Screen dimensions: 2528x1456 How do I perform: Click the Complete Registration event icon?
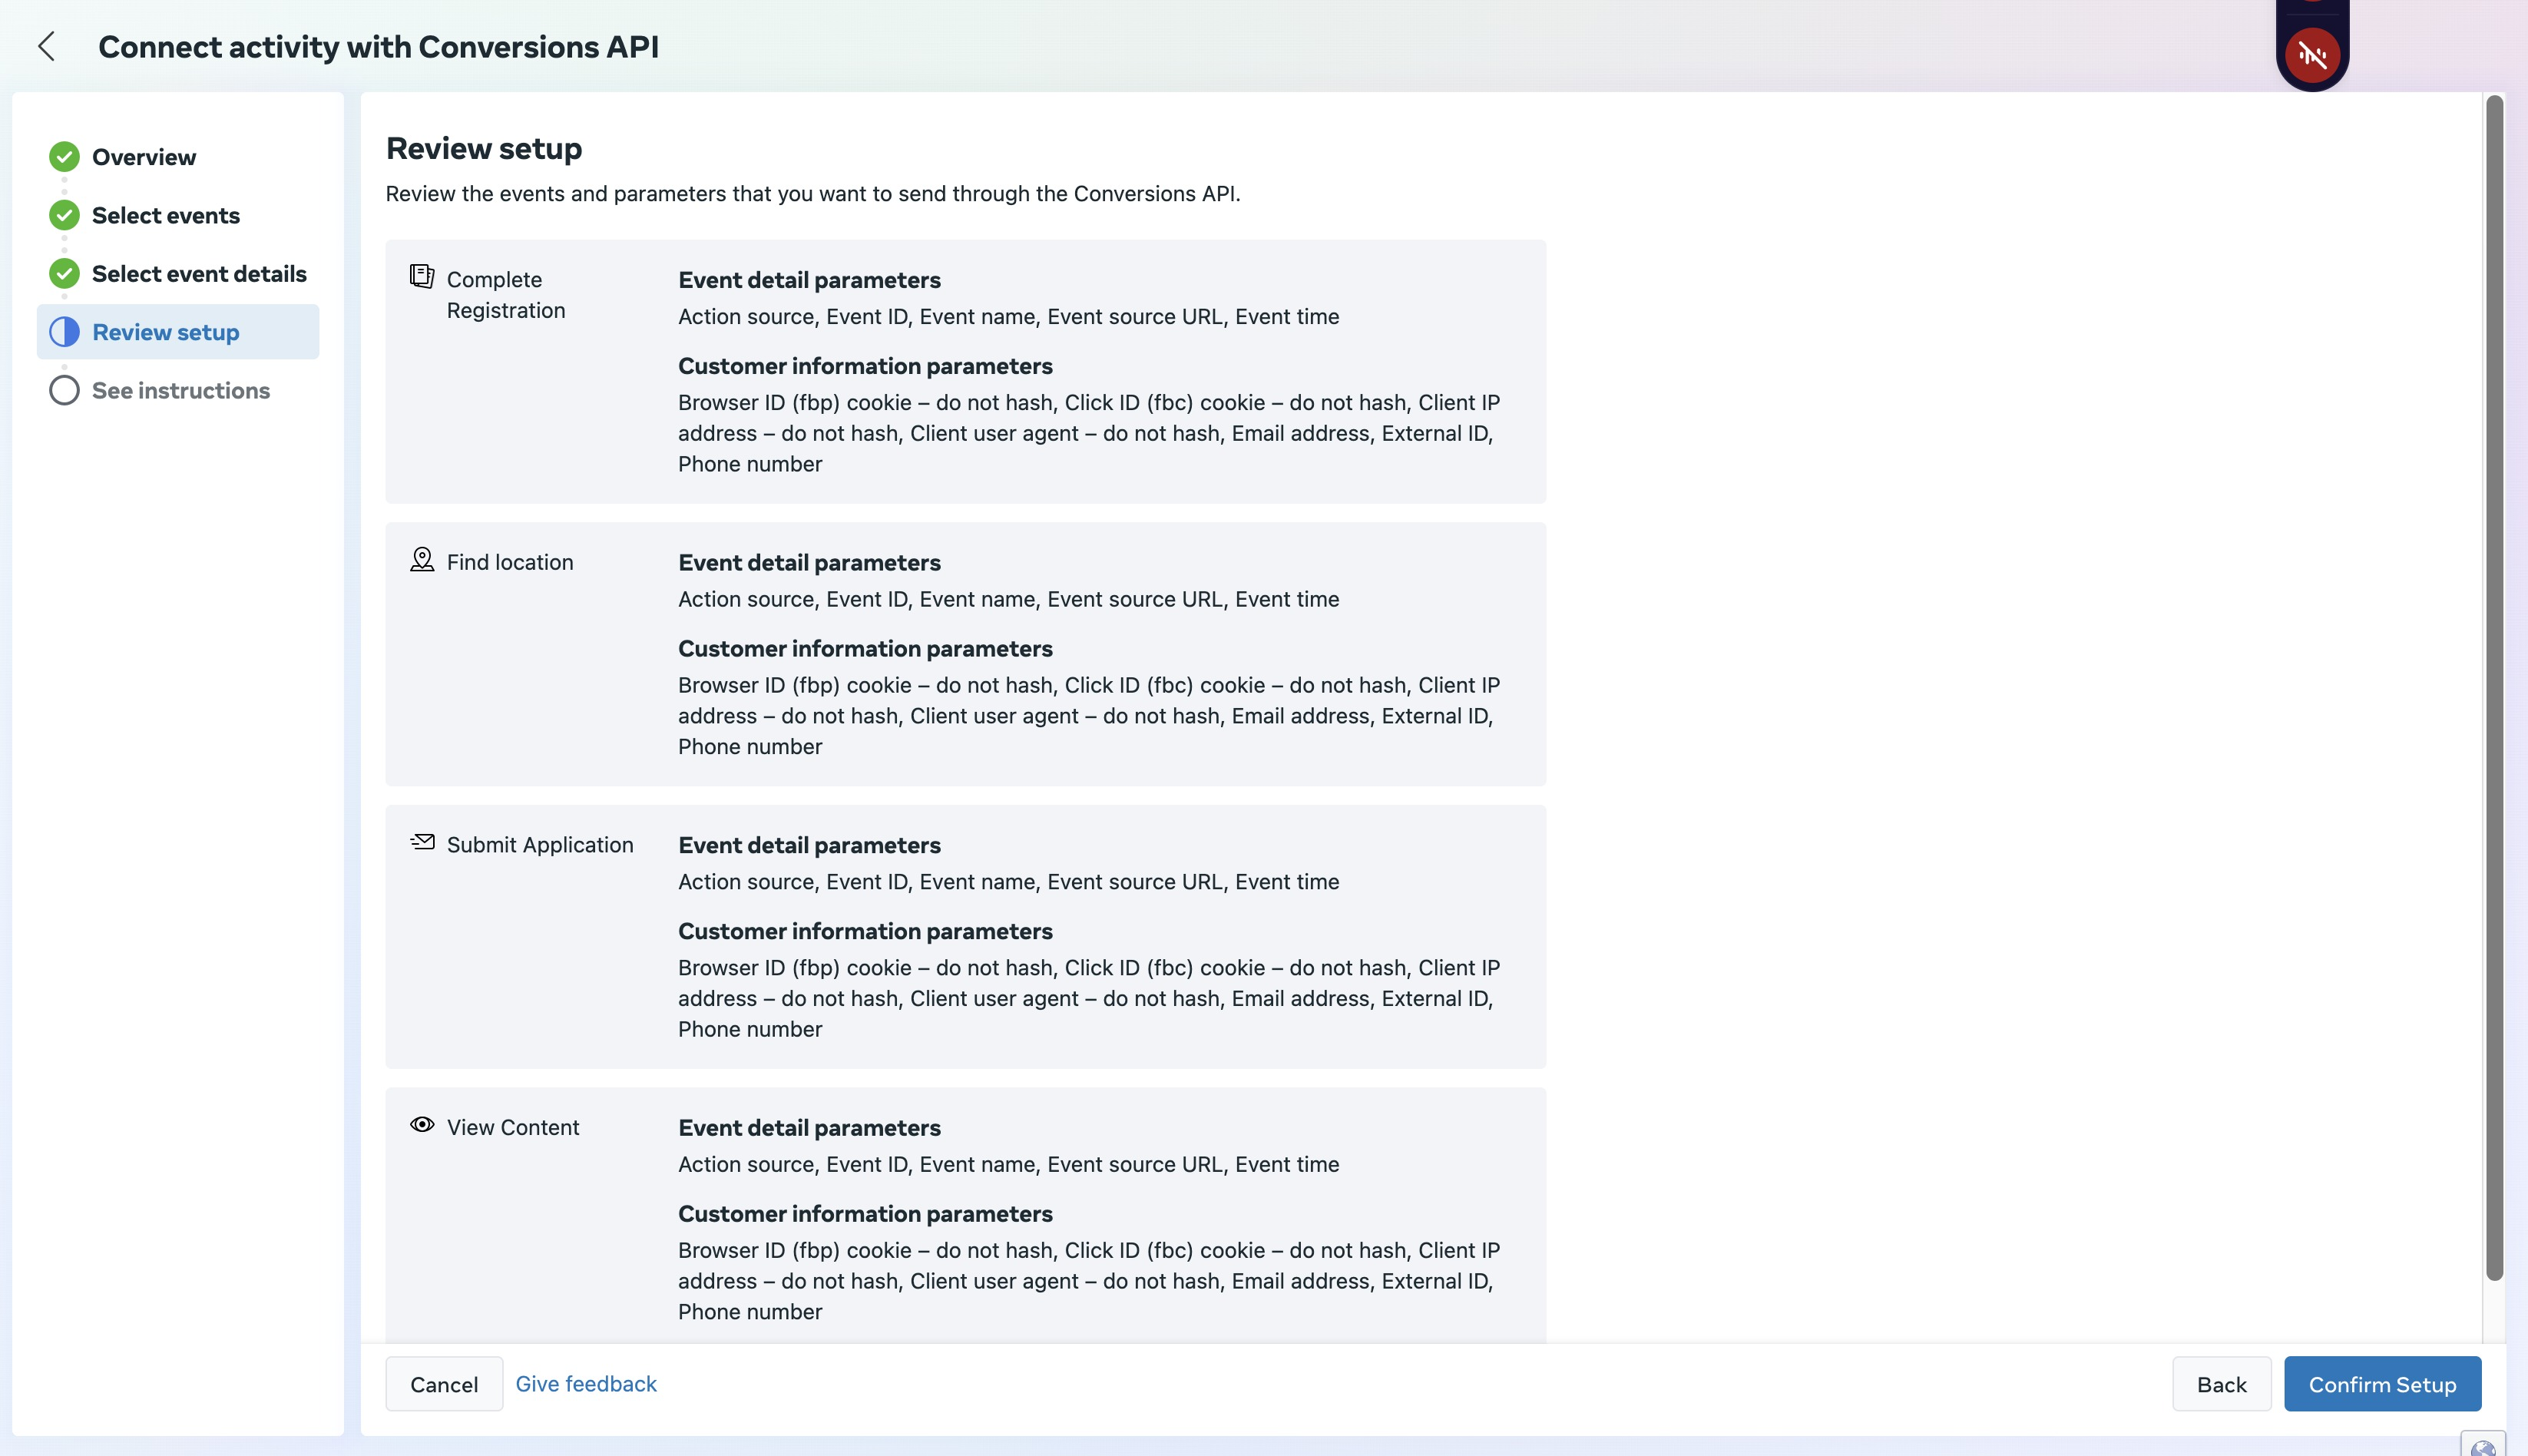(422, 276)
